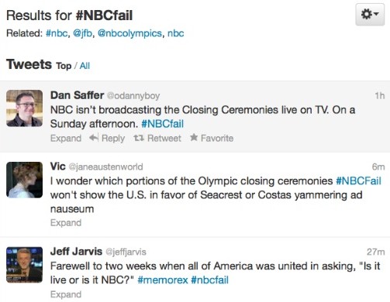Click the 27m timestamp on Jarvis tweet
This screenshot has height=302, width=390.
[376, 252]
